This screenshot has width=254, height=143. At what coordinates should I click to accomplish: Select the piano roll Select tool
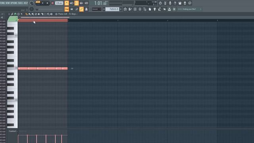(x=45, y=14)
